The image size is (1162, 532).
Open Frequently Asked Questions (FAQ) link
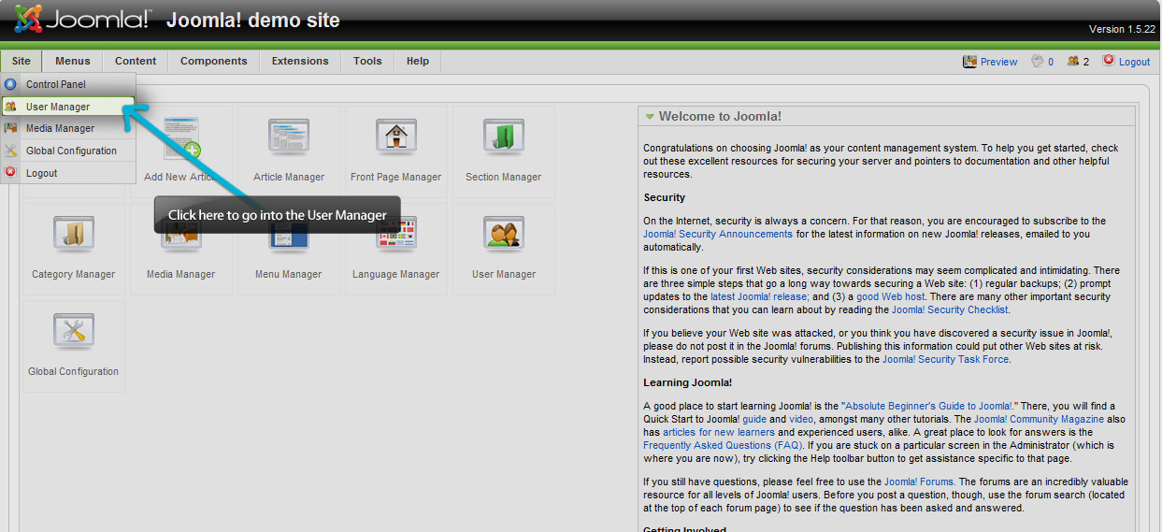click(724, 446)
